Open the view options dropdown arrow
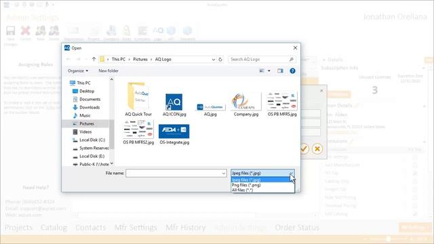This screenshot has height=244, width=434. 269,70
